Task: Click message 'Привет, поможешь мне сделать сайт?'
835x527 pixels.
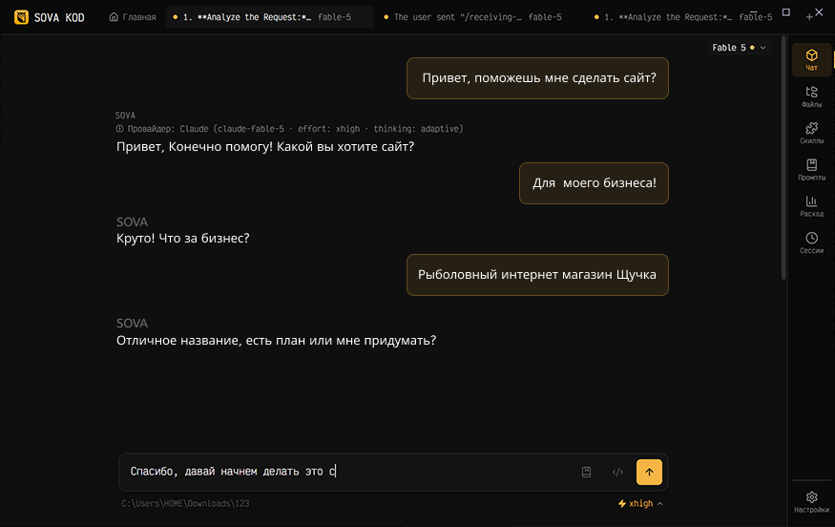Action: coord(537,77)
